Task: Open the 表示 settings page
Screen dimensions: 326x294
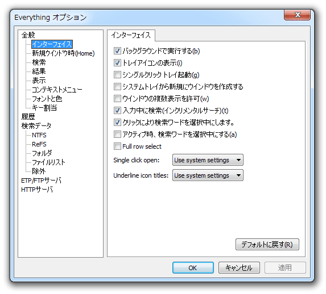Action: (39, 80)
